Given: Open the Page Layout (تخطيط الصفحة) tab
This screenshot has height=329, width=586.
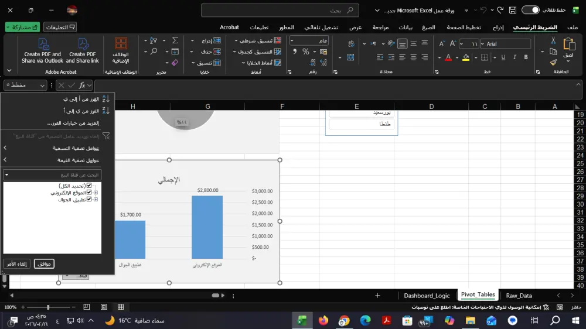Looking at the screenshot, I should 464,28.
